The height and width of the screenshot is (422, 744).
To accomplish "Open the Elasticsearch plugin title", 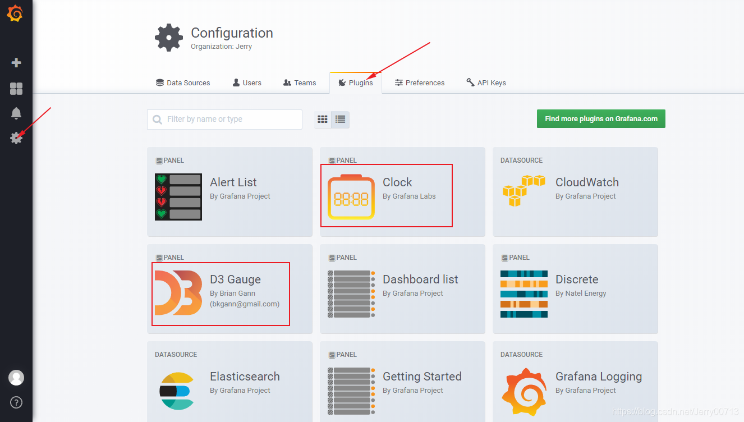I will [x=245, y=377].
